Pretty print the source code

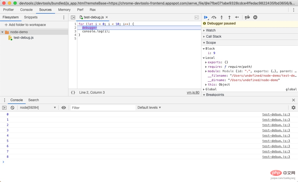(73, 93)
